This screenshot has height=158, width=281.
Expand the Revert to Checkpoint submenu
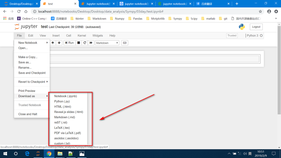click(32, 82)
